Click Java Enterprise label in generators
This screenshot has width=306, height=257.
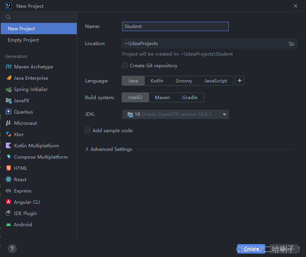tap(31, 78)
